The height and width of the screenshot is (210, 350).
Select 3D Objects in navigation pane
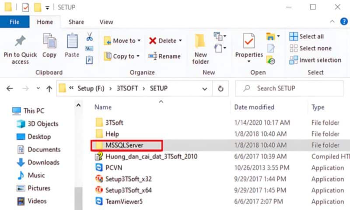click(x=37, y=124)
